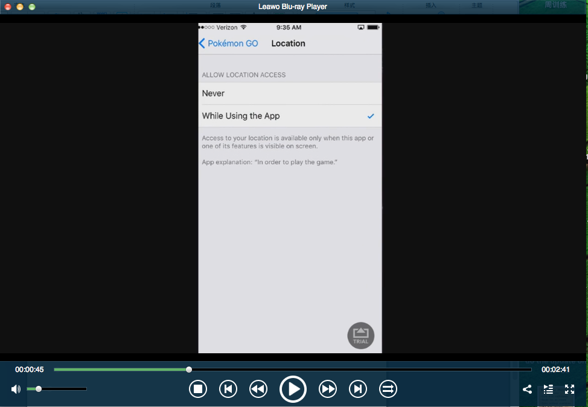Screen dimensions: 588x407
Task: Seek later on the playback timeline
Action: (x=360, y=370)
